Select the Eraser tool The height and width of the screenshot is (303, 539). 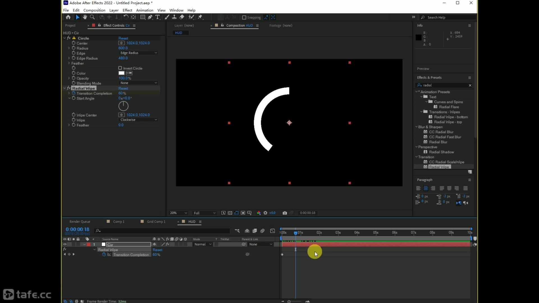tap(182, 17)
